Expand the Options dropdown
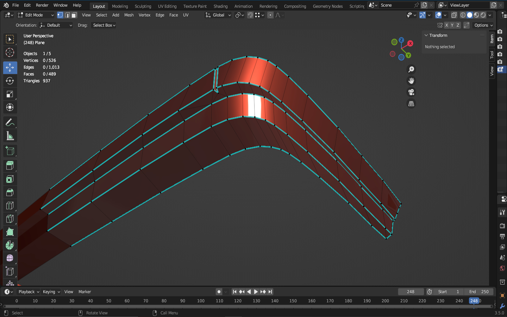This screenshot has width=507, height=317. 483,25
